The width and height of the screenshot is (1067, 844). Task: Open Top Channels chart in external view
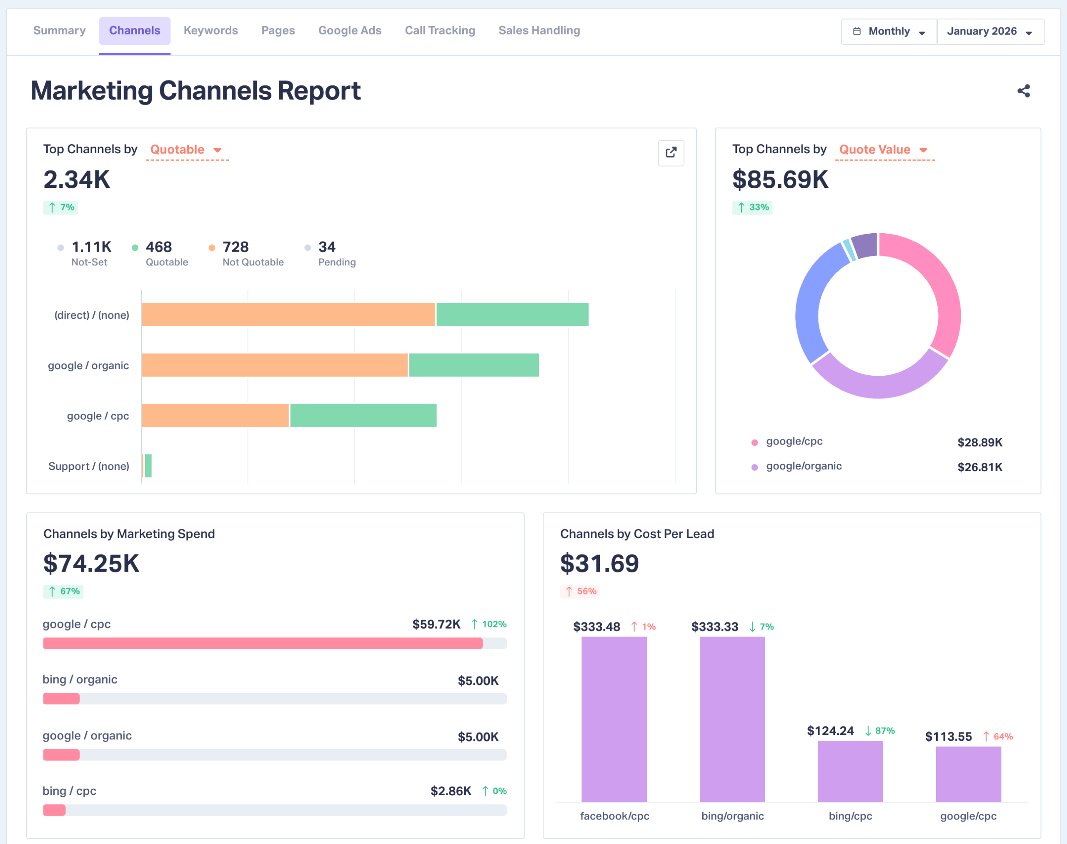coord(671,153)
